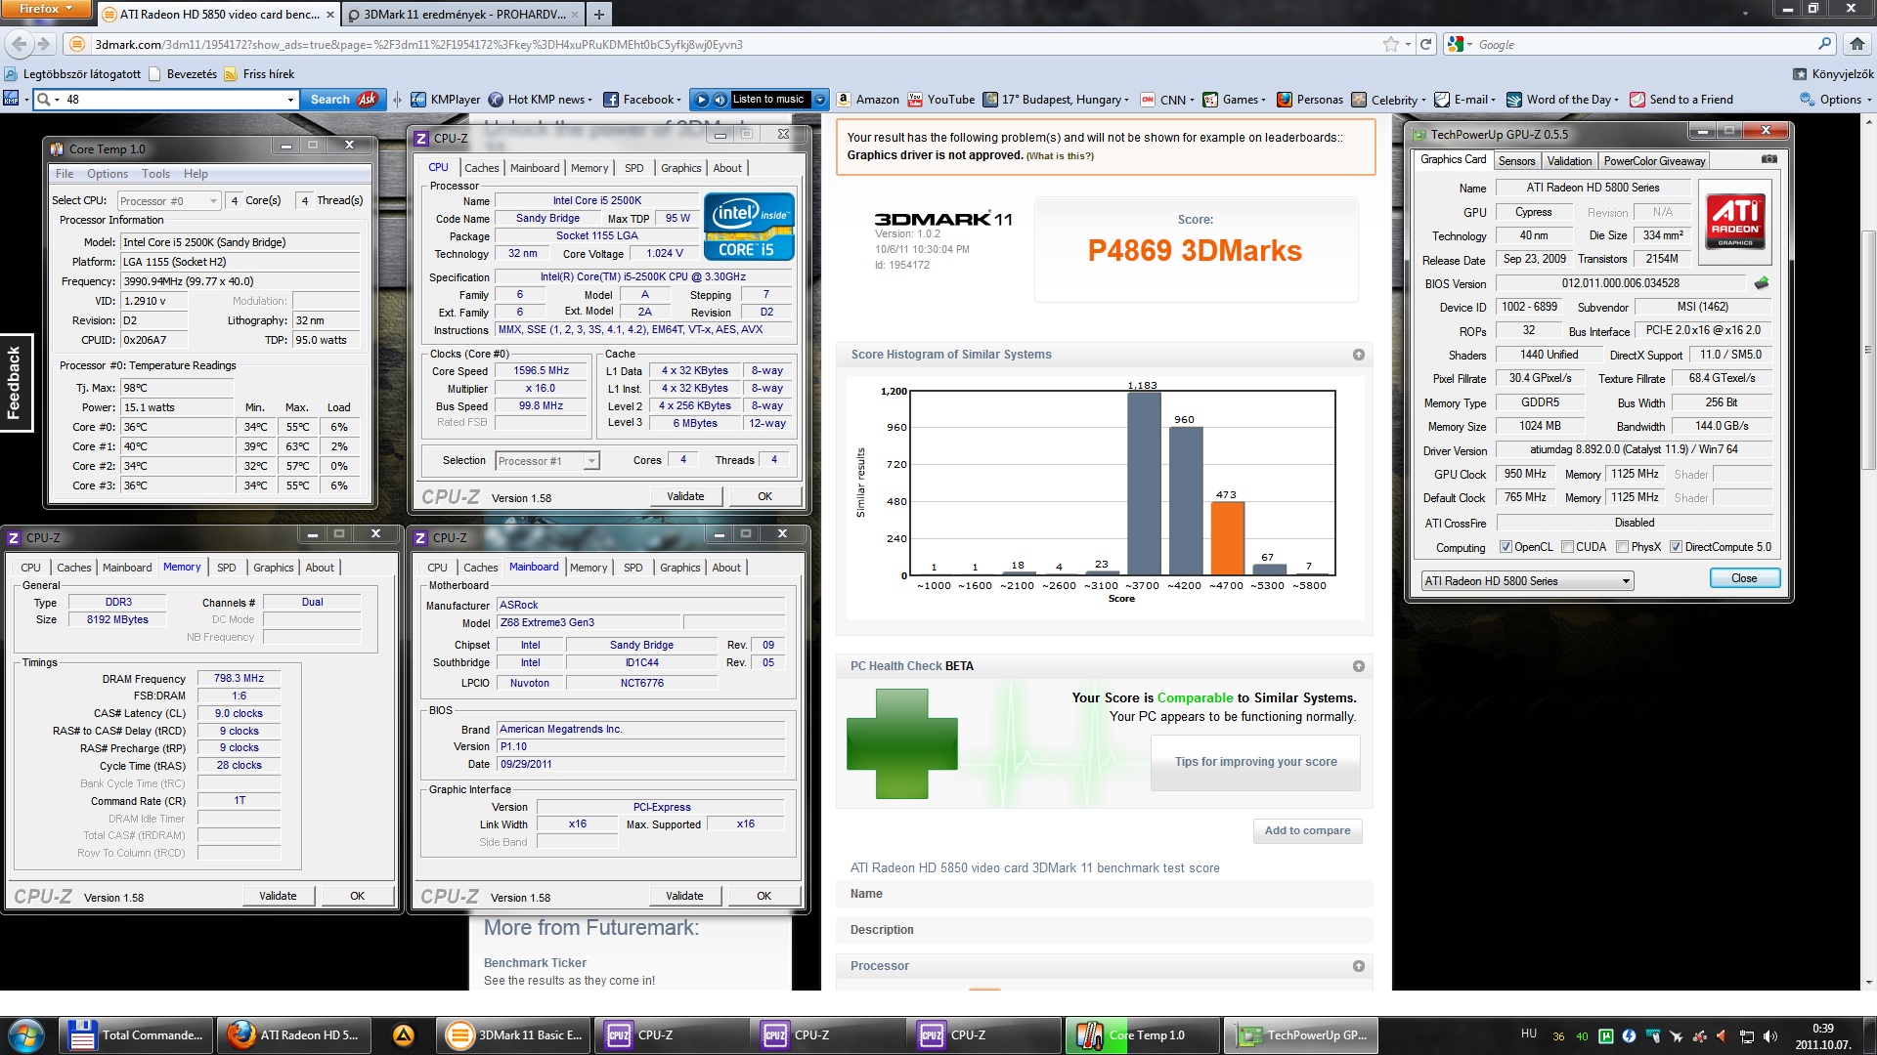Click the BIOS save chip icon
The width and height of the screenshot is (1877, 1055).
[1762, 283]
